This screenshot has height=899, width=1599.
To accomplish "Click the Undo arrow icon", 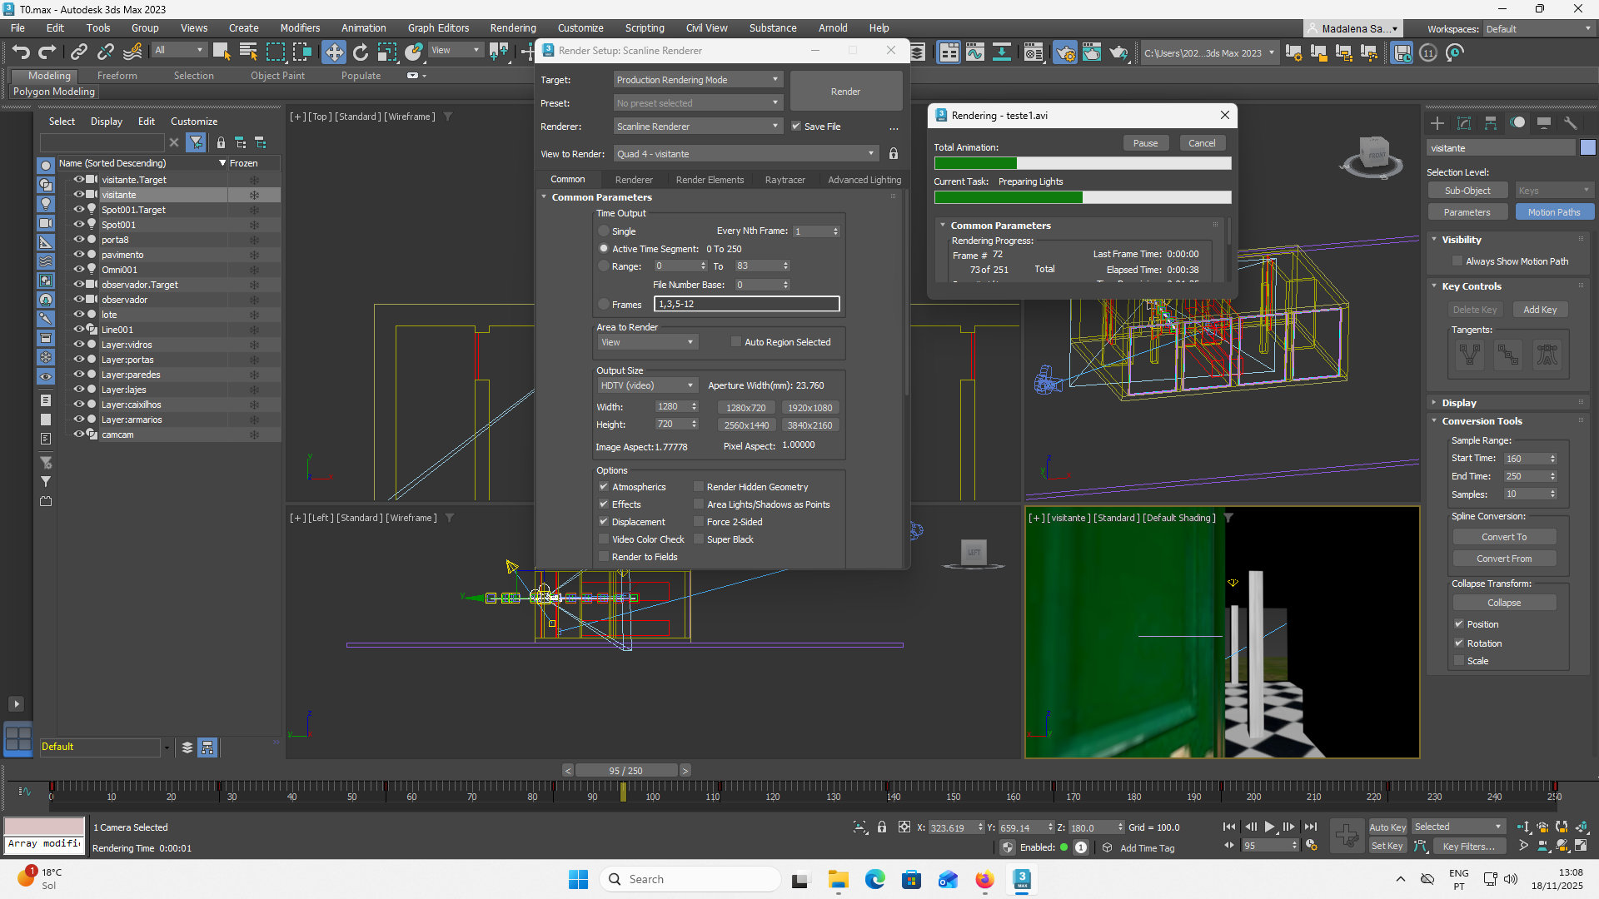I will [x=21, y=52].
